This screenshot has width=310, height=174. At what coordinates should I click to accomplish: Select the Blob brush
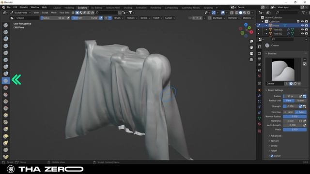click(6, 73)
